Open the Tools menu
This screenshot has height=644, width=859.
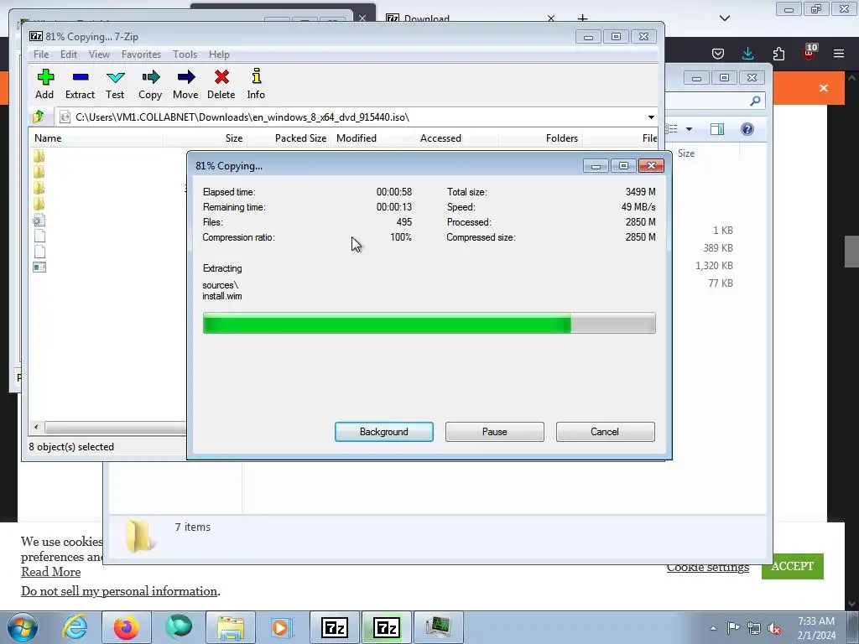(185, 55)
